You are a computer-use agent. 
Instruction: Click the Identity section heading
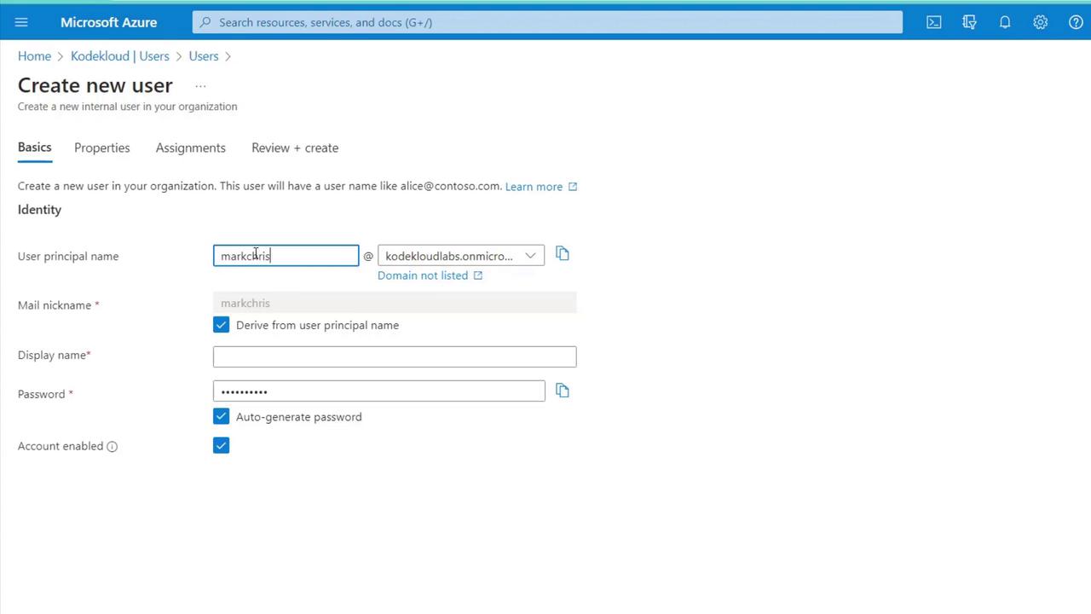coord(39,210)
